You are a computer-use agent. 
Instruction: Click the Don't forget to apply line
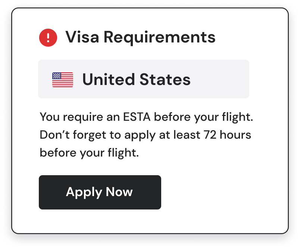point(146,135)
